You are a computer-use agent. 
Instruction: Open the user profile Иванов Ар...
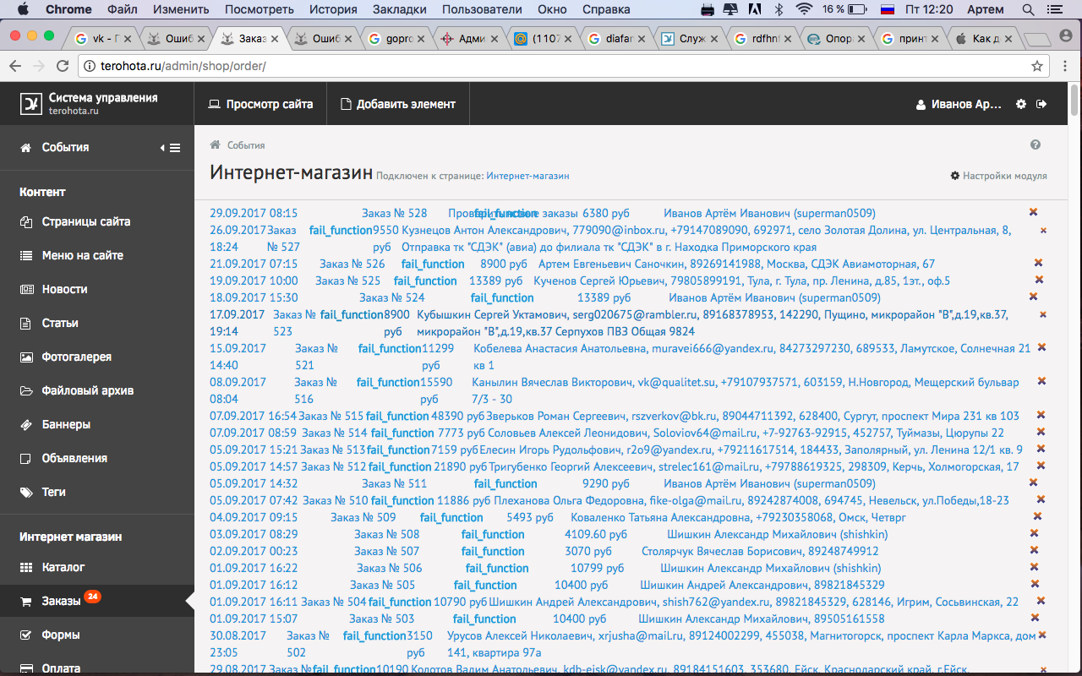point(959,105)
